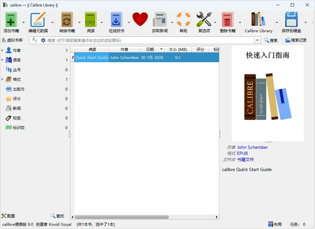Viewport: 315px width, 229px height.
Task: Click the red heart donate icon
Action: (140, 19)
